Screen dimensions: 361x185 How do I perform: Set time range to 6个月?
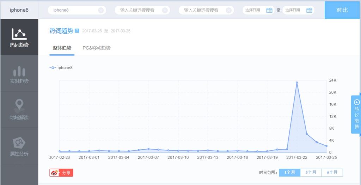pos(332,173)
